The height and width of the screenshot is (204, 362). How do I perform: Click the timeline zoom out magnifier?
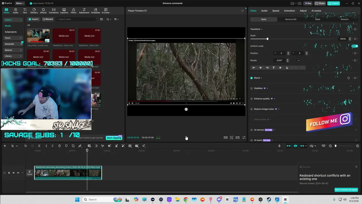[330, 146]
